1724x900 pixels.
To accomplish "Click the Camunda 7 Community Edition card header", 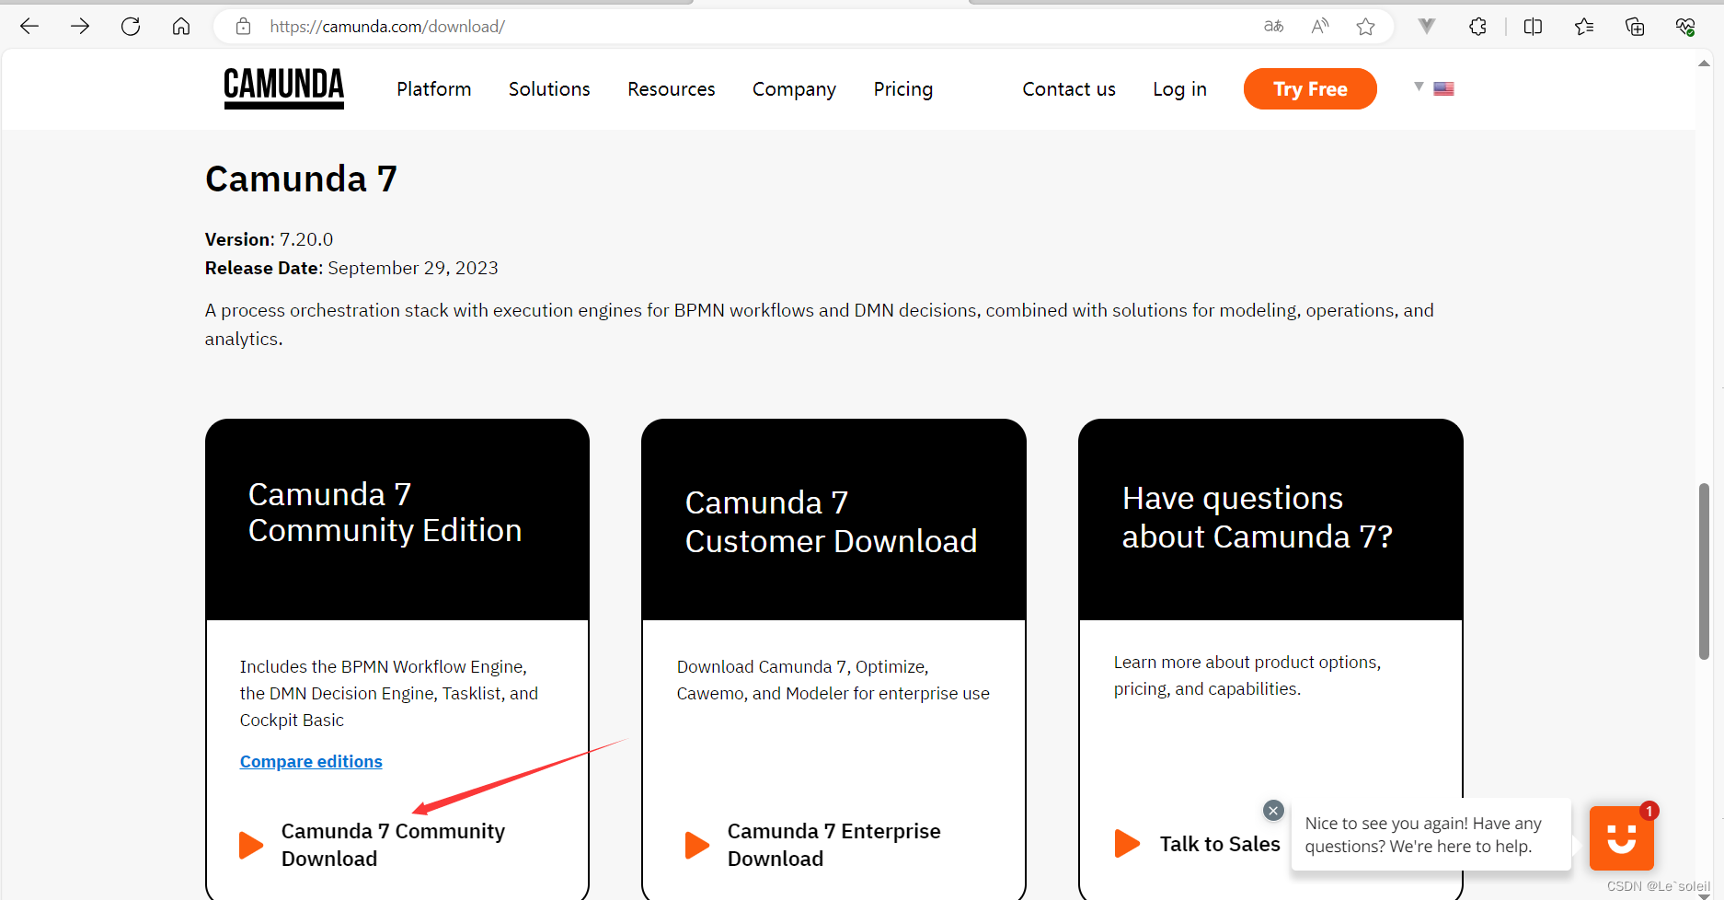I will (x=397, y=520).
